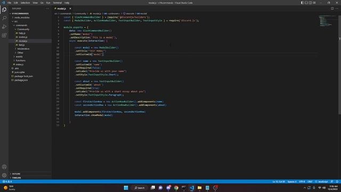Click the Community breadcrumb segment
Screen dimensions: 341x192
(x=80, y=13)
